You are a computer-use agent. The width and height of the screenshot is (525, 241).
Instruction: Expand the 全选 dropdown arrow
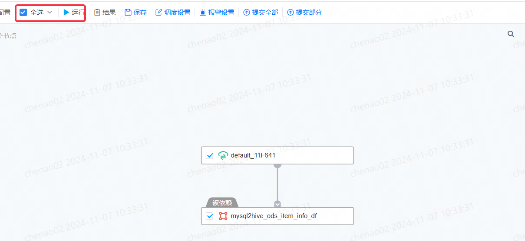tap(50, 13)
